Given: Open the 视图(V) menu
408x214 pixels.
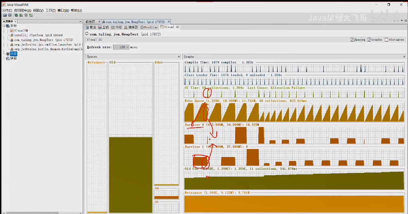Looking at the screenshot, I should click(38, 10).
